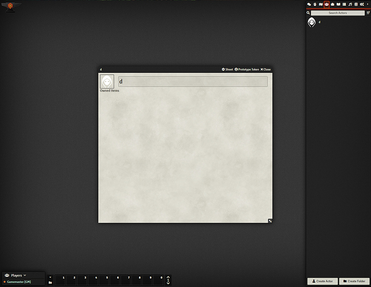Click the Create Actor button

[322, 281]
